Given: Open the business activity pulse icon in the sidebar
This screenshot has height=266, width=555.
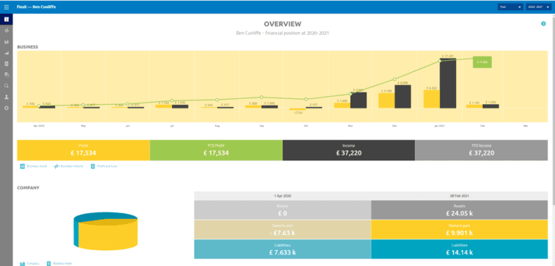Looking at the screenshot, I should (x=7, y=31).
